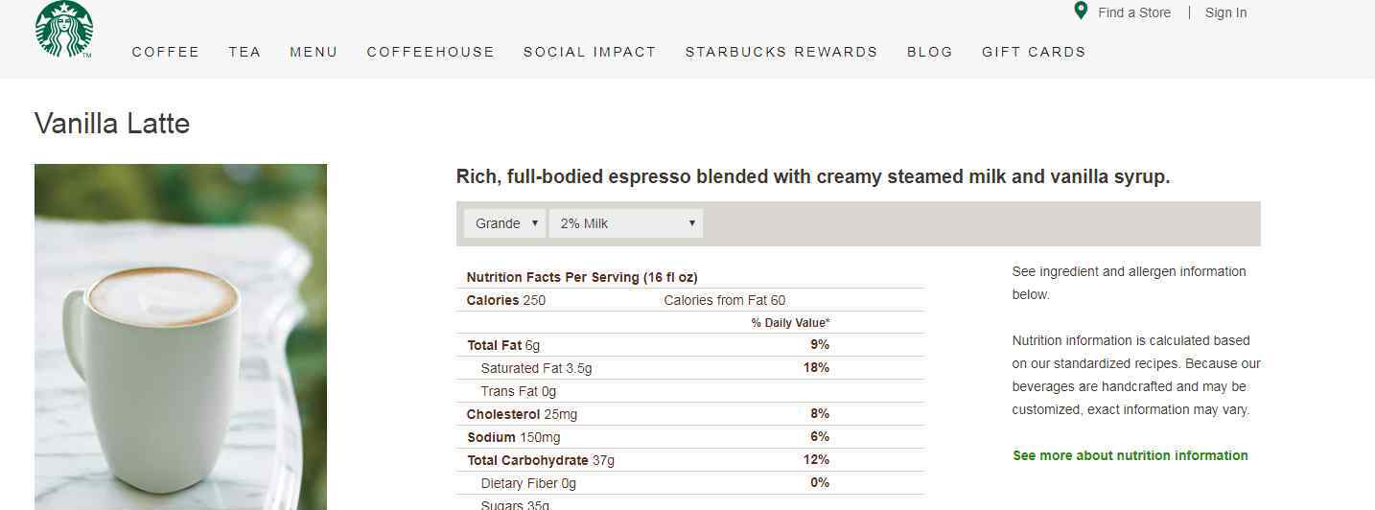Open the TEA menu
The image size is (1375, 510).
coord(245,52)
